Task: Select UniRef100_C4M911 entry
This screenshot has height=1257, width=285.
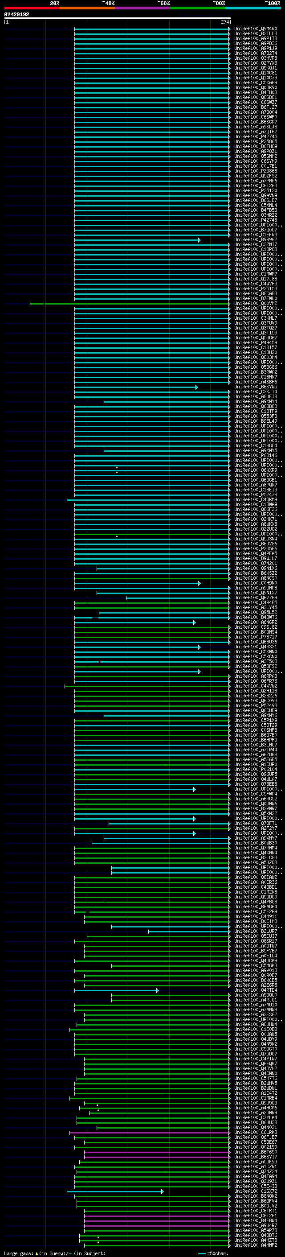Action: tap(256, 916)
